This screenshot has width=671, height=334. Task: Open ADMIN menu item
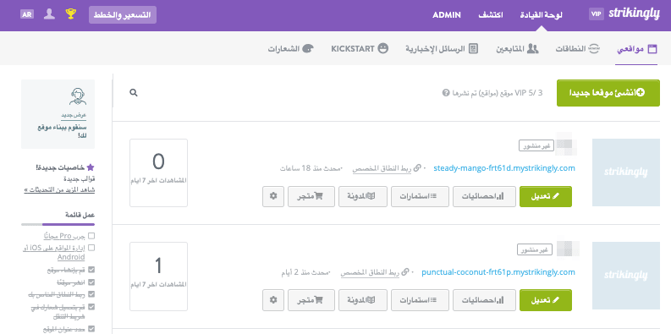tap(446, 15)
